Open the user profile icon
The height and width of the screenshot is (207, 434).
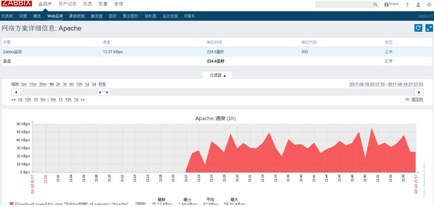click(x=418, y=5)
